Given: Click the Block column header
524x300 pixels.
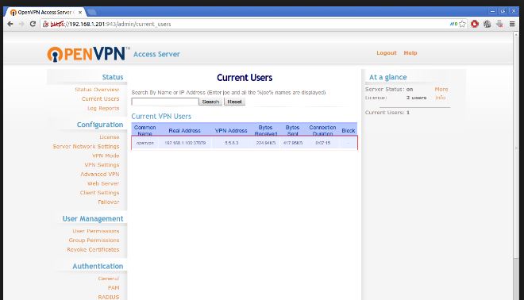Looking at the screenshot, I should point(349,131).
